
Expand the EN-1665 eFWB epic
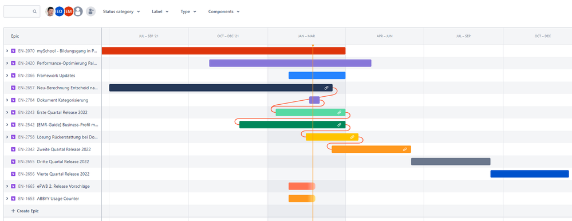[7, 186]
